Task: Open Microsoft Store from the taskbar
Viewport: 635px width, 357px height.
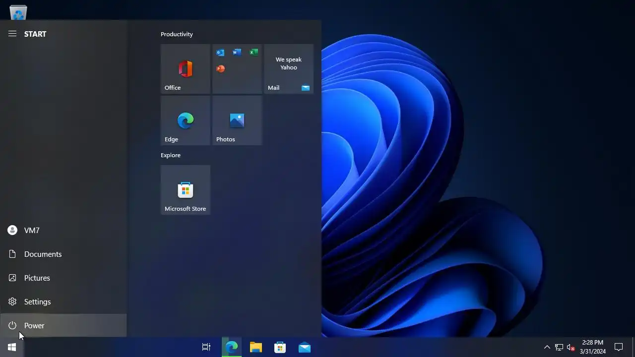Action: (280, 347)
